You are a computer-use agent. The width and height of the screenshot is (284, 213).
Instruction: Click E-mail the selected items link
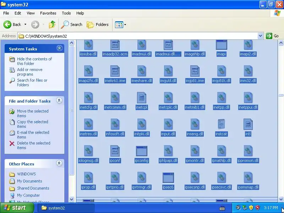(x=33, y=135)
